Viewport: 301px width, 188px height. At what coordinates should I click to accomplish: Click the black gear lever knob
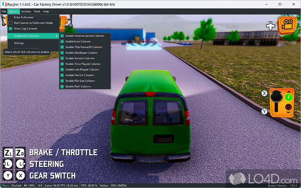point(277,96)
